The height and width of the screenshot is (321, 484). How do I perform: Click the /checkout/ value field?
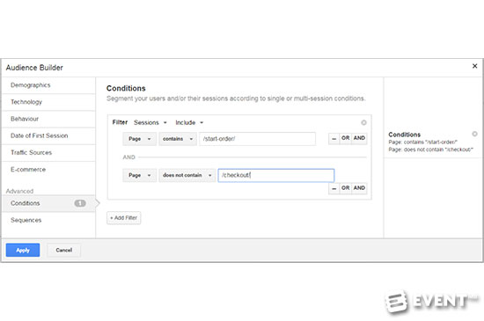tap(276, 175)
